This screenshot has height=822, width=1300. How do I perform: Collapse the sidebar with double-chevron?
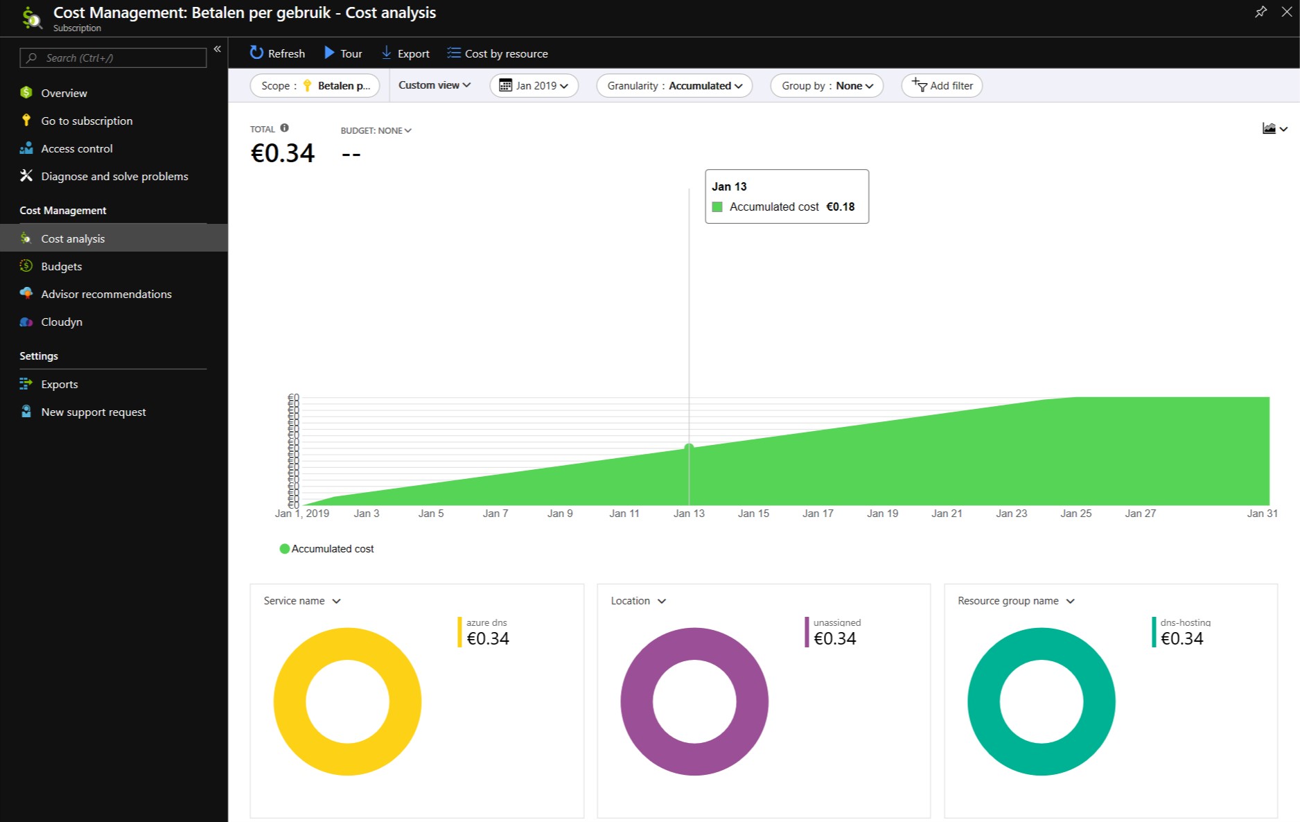coord(217,49)
